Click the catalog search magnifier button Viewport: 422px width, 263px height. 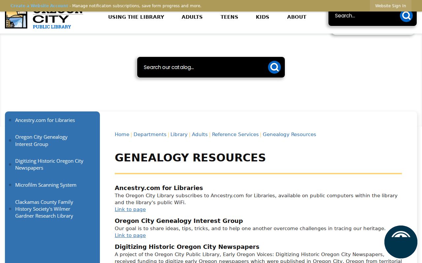click(274, 67)
